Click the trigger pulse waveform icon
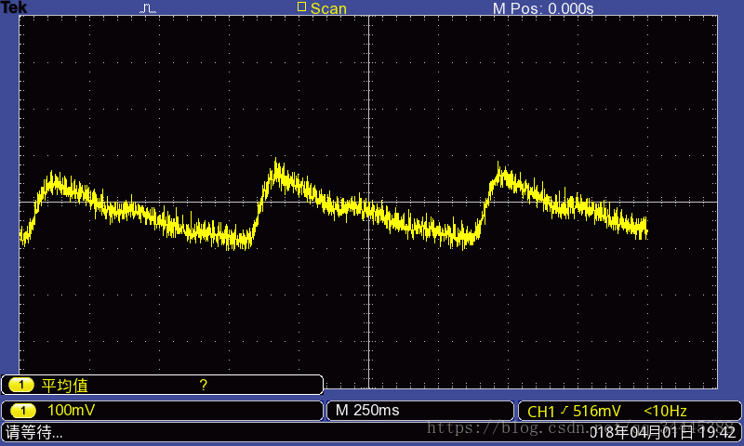The image size is (744, 446). [148, 8]
